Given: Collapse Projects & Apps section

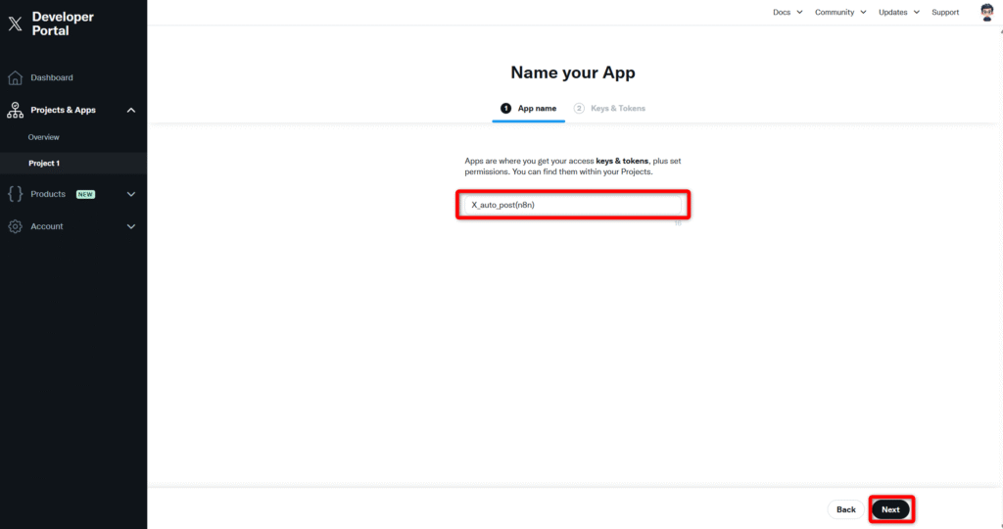Looking at the screenshot, I should point(131,110).
